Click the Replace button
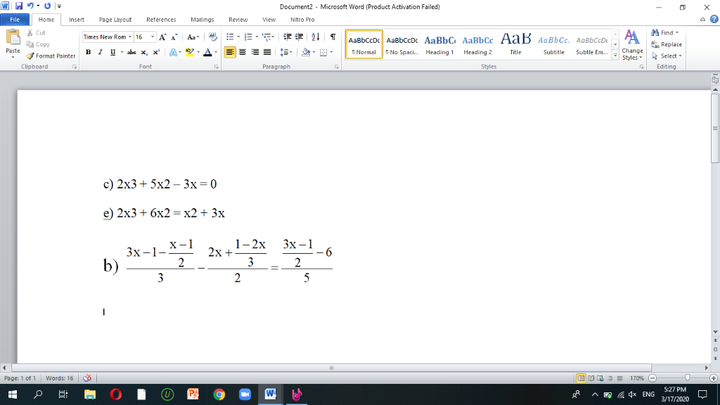 click(x=667, y=44)
